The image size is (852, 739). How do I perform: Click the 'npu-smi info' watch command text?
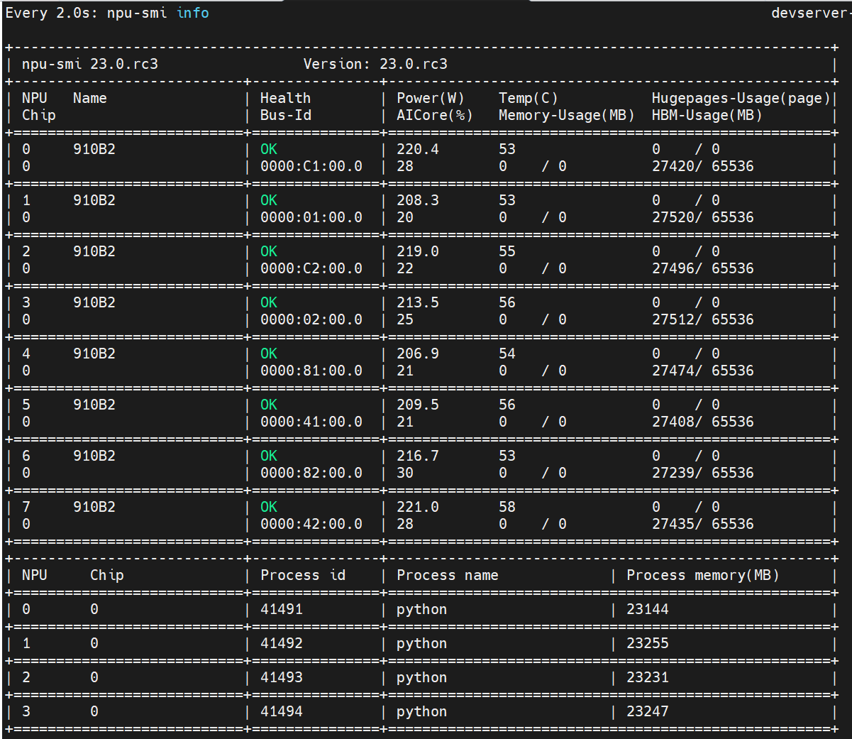pos(158,13)
